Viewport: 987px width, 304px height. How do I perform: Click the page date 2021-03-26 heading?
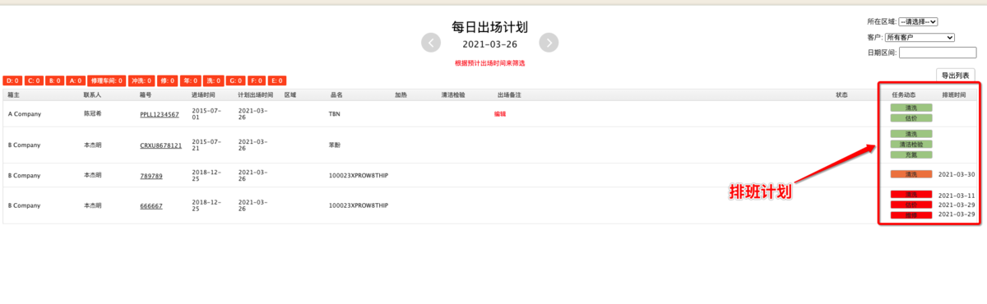pyautogui.click(x=489, y=44)
